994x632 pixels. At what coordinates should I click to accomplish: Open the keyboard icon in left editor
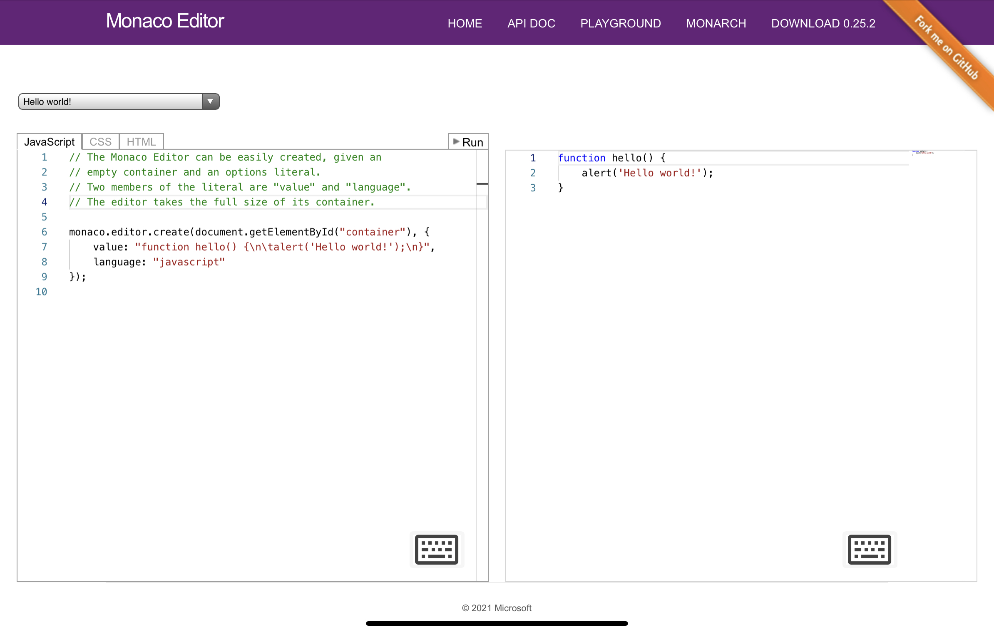coord(436,549)
